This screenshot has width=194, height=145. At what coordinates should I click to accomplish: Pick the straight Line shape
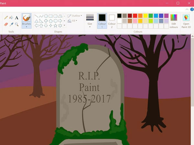[x=36, y=16]
